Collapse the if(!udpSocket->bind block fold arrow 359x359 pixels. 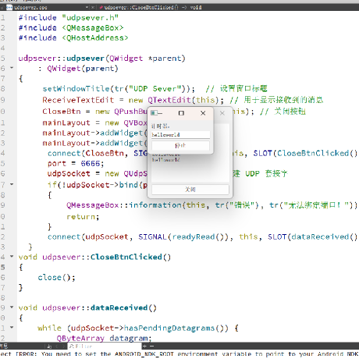click(x=12, y=184)
